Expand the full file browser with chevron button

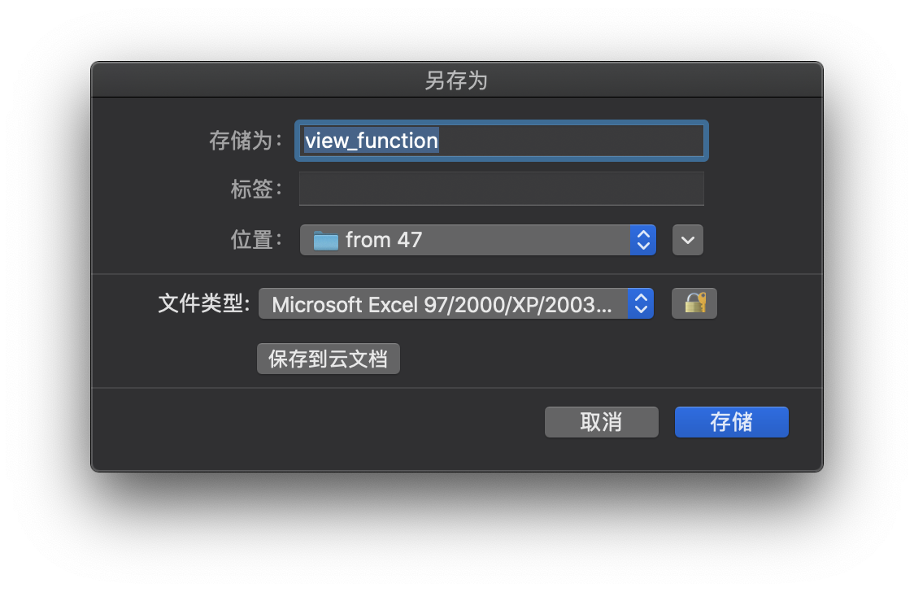[x=688, y=240]
